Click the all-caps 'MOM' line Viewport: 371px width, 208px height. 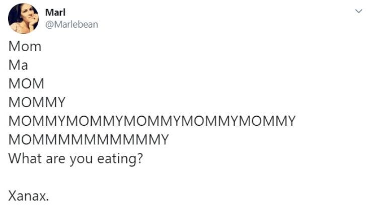(x=26, y=84)
